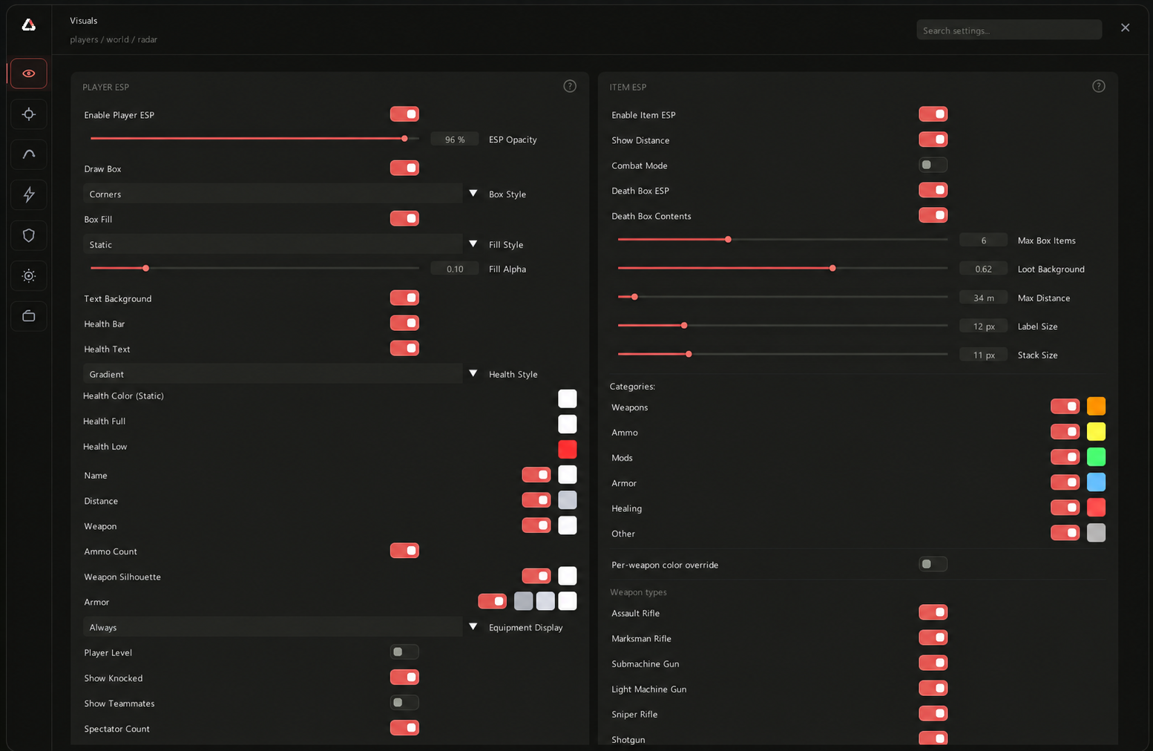Click the triangle logo at top left
Screen dimensions: 1153x751
[29, 25]
